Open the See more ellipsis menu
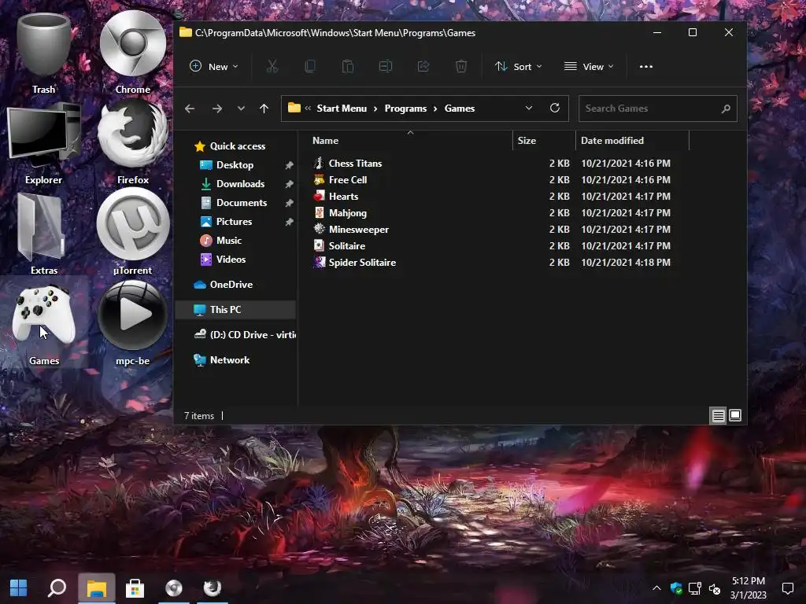The width and height of the screenshot is (806, 604). click(x=646, y=66)
